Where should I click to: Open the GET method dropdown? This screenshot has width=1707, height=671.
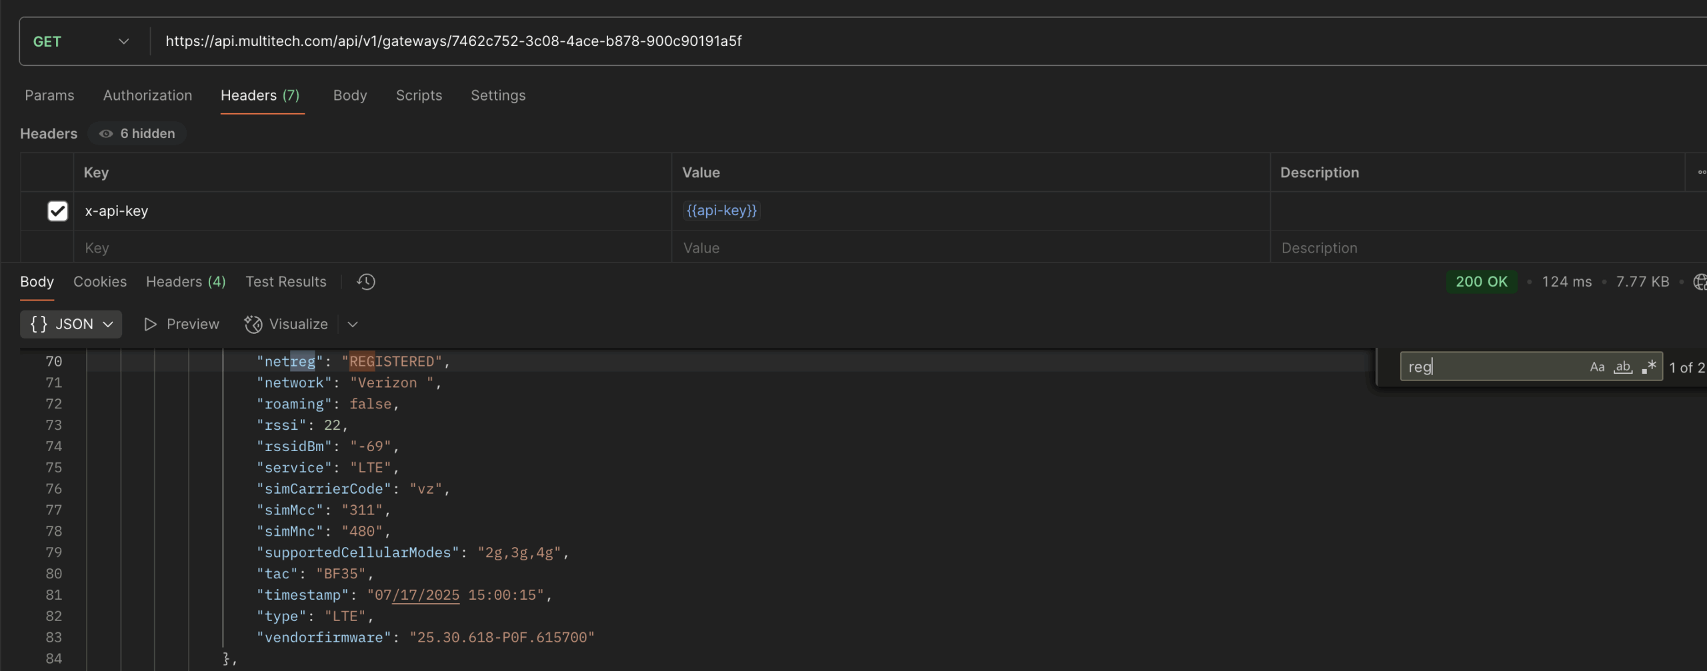[81, 41]
